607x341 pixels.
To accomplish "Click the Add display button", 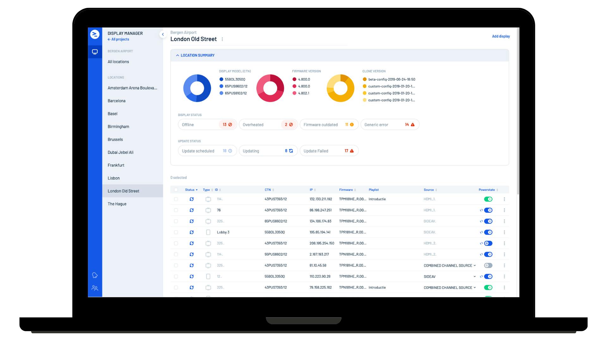I will pyautogui.click(x=501, y=37).
